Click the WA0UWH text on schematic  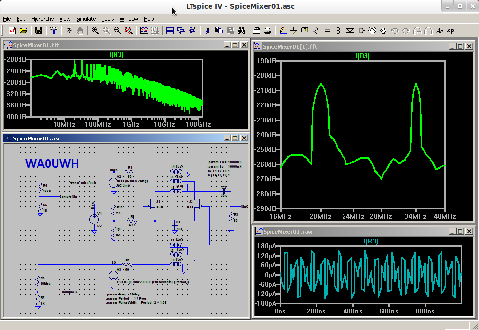coord(52,164)
